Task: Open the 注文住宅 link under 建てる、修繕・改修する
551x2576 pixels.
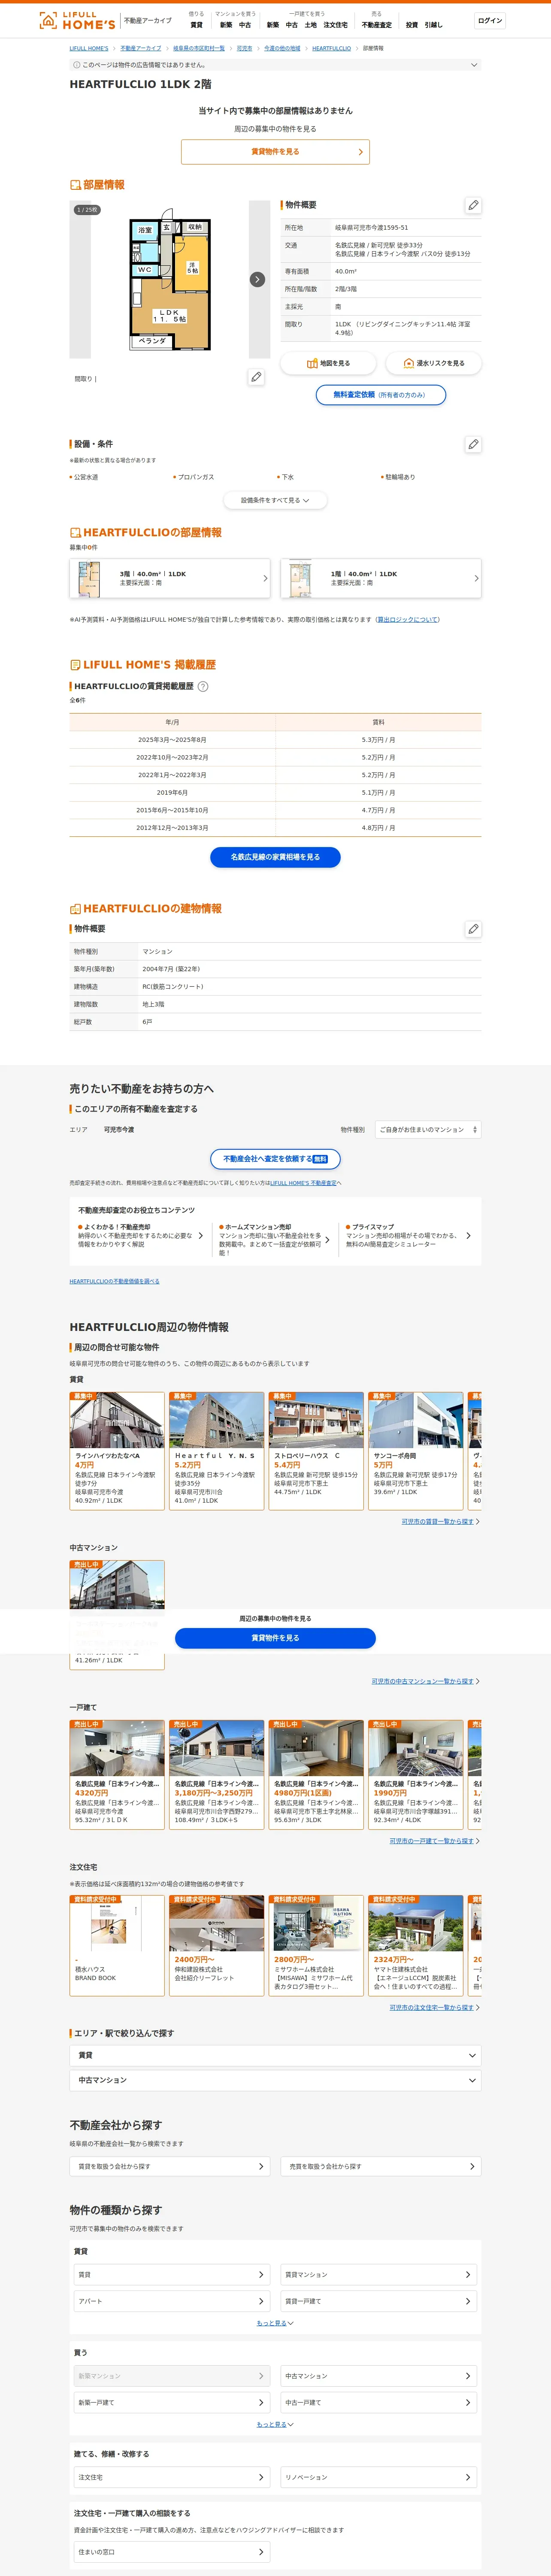Action: (172, 2477)
